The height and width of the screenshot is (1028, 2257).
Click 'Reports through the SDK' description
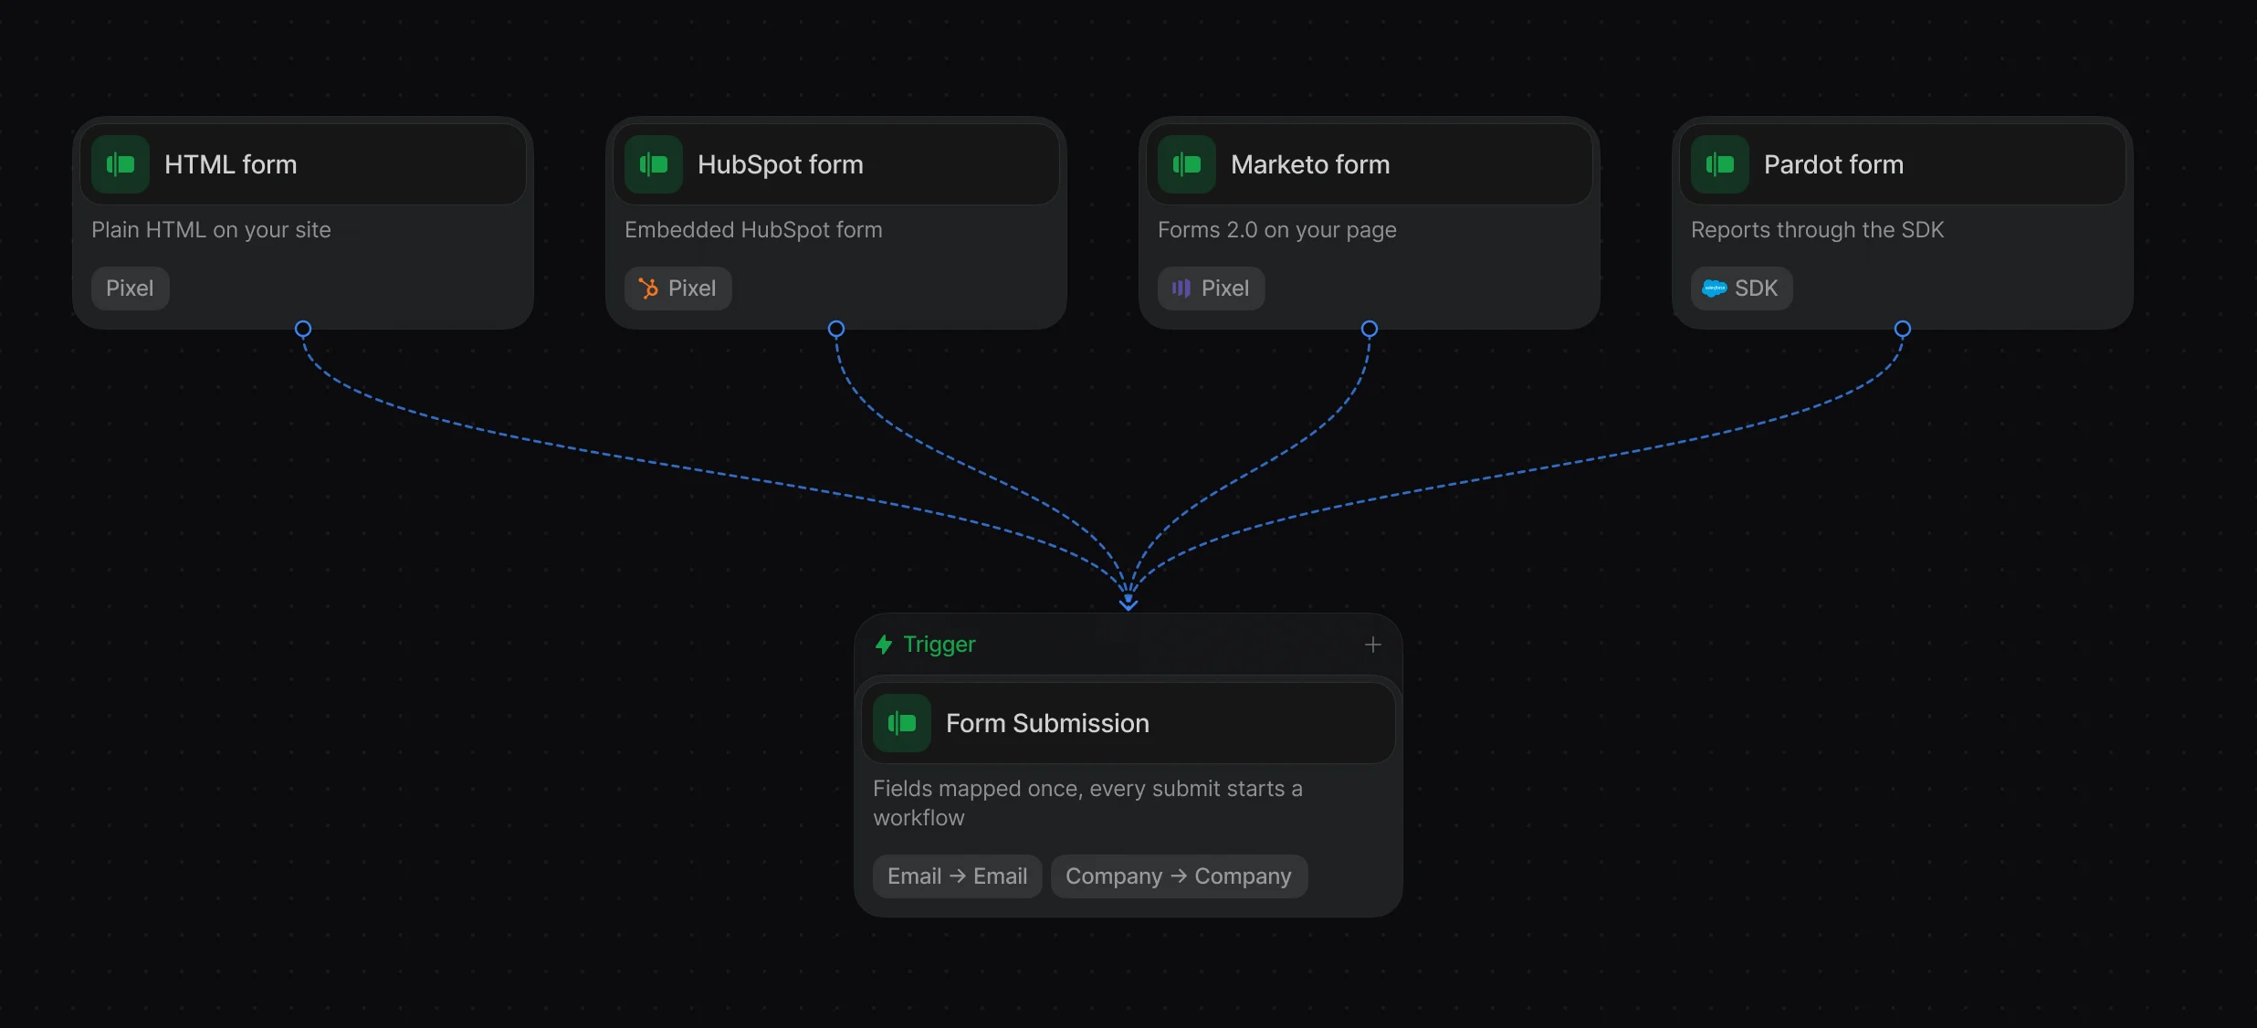click(x=1817, y=230)
